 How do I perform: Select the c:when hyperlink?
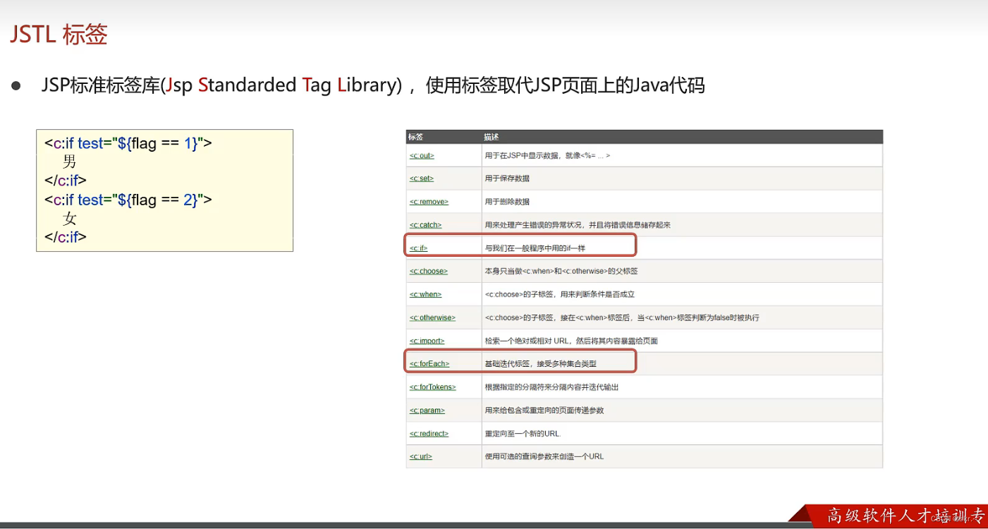(x=425, y=294)
